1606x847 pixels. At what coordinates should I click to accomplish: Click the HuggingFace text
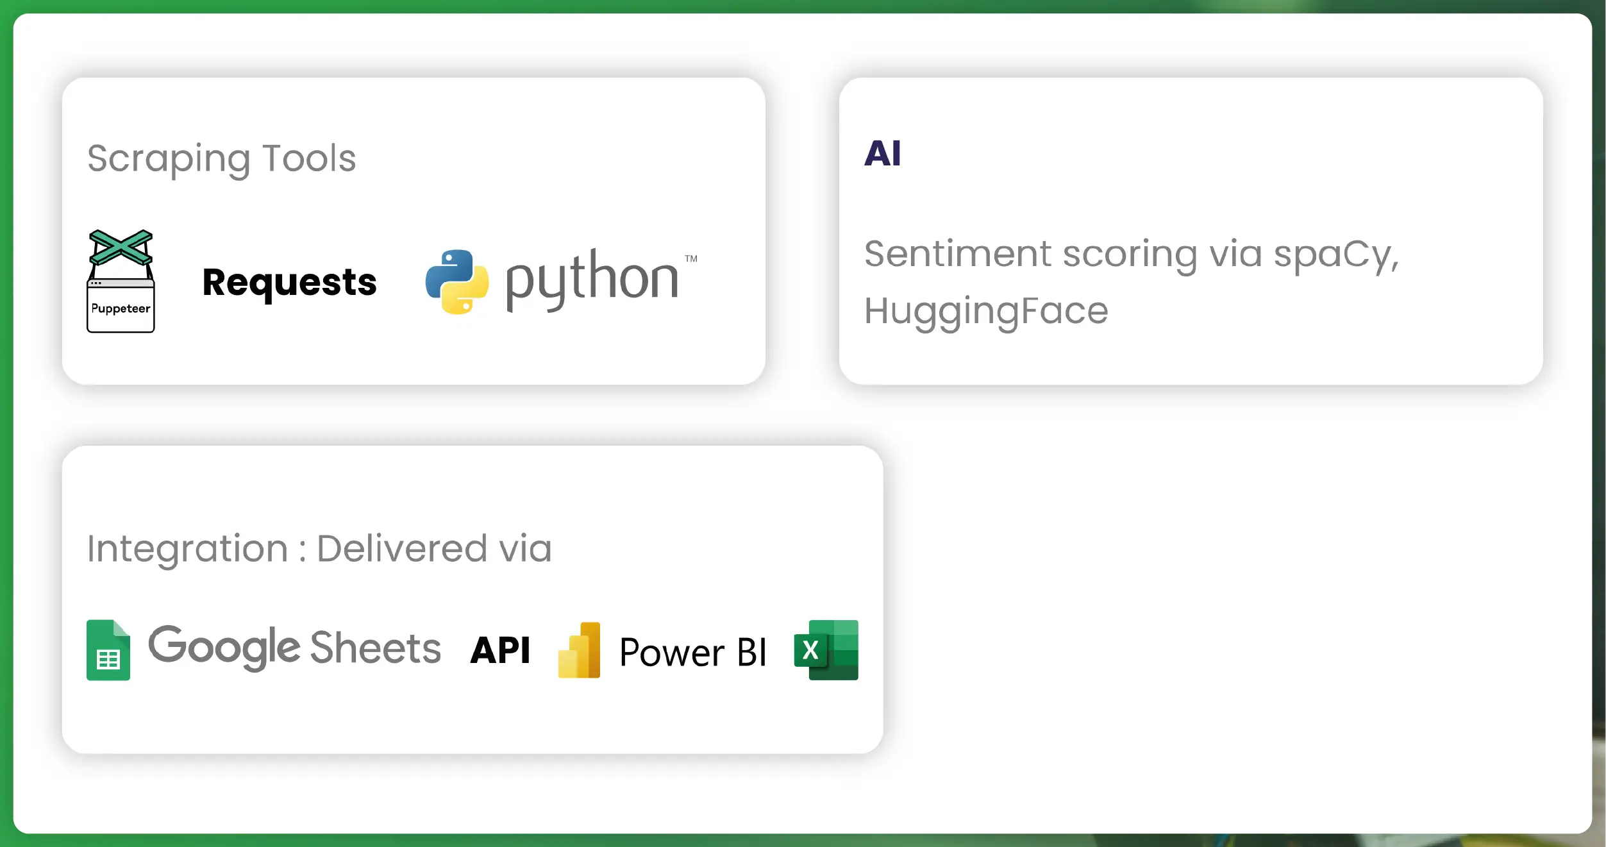coord(986,312)
